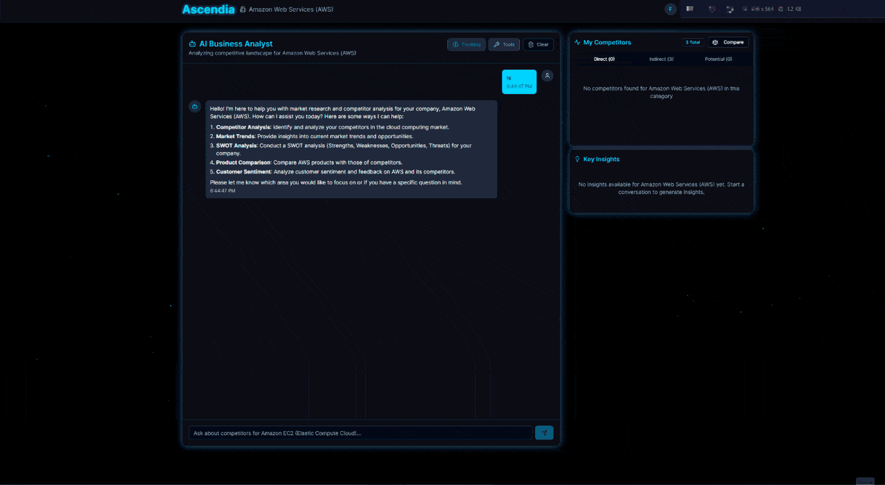Toggle the Tools button

(x=504, y=44)
